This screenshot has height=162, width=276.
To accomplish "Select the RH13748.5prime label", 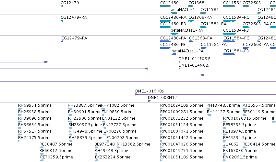I will coord(223,105).
